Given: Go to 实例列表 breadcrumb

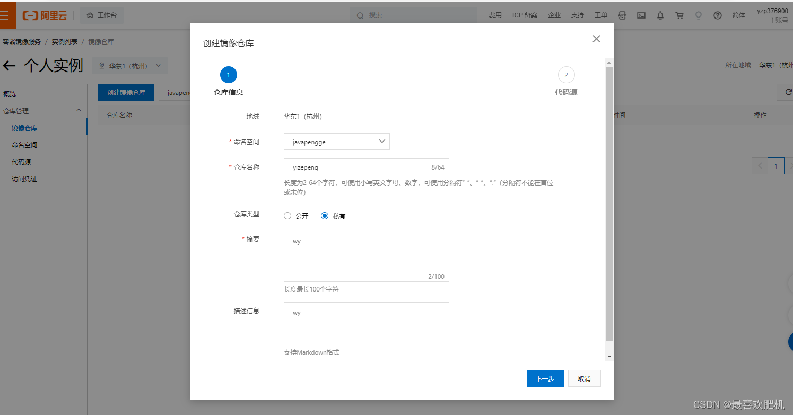Looking at the screenshot, I should (65, 41).
